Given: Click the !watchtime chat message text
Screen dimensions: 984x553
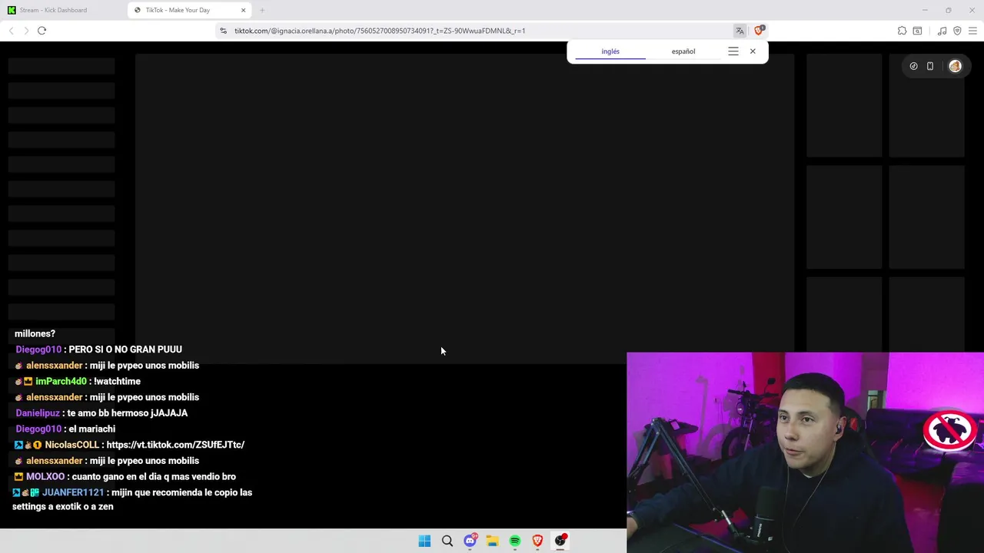Looking at the screenshot, I should click(x=117, y=381).
